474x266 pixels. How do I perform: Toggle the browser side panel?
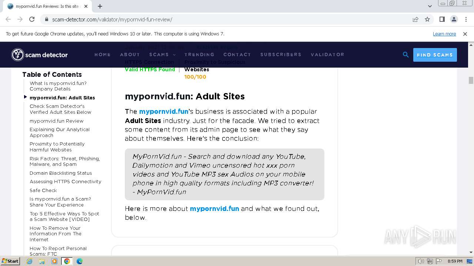coord(442,19)
